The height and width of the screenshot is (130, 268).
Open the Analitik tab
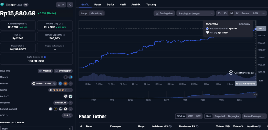136,4
